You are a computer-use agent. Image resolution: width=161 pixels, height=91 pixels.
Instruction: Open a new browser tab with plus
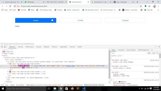[x=137, y=2]
